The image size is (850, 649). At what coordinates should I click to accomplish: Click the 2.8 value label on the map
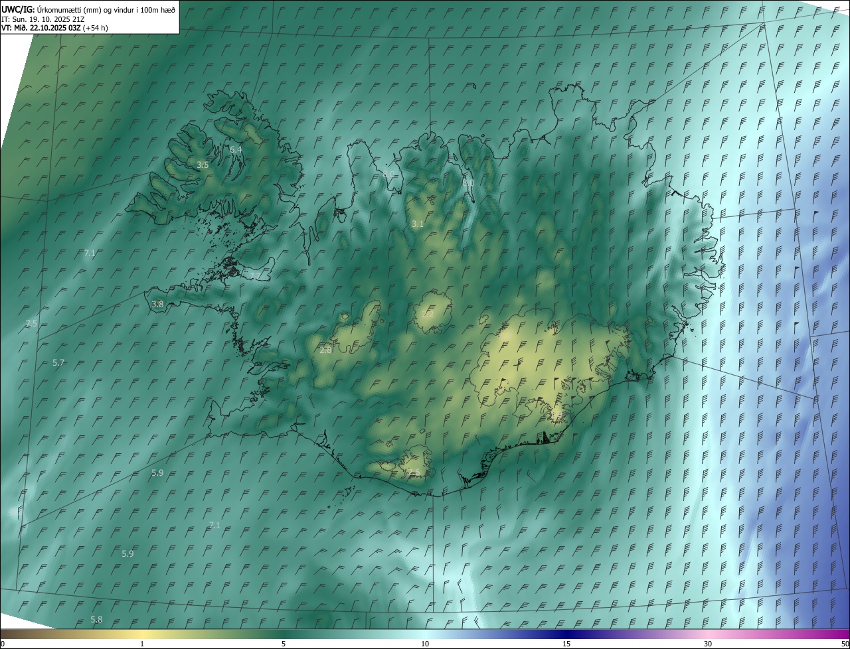[325, 350]
